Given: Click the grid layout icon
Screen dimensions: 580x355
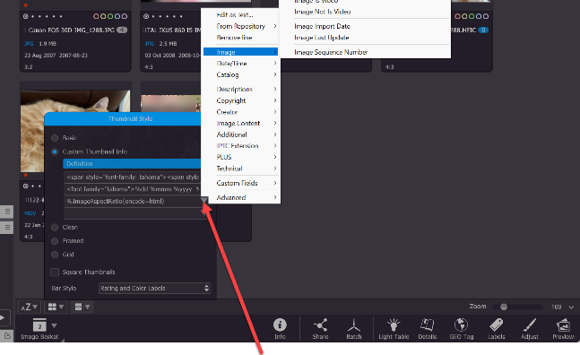Looking at the screenshot, I should [x=53, y=307].
